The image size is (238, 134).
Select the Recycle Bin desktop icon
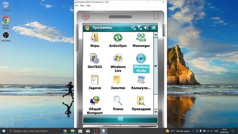(x=6, y=6)
